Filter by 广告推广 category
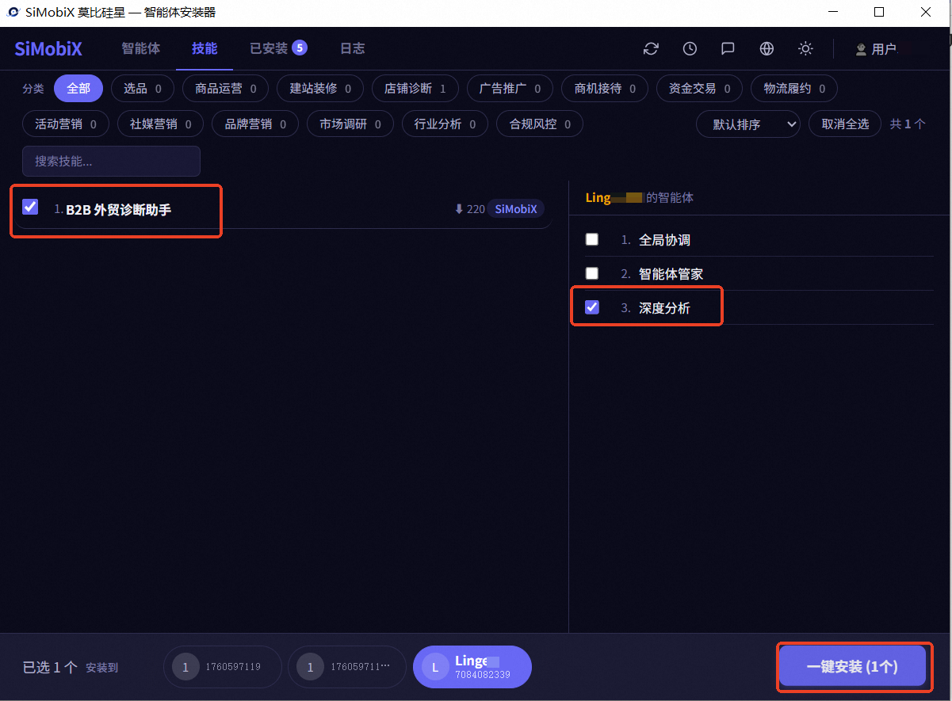Viewport: 952px width, 701px height. (x=510, y=89)
